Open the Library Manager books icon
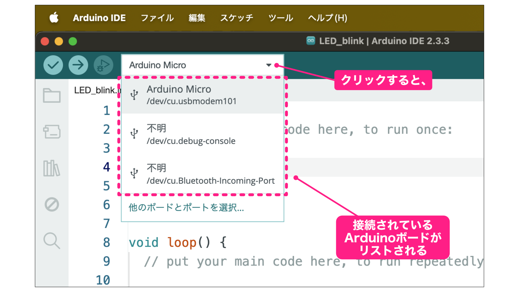 tap(52, 168)
